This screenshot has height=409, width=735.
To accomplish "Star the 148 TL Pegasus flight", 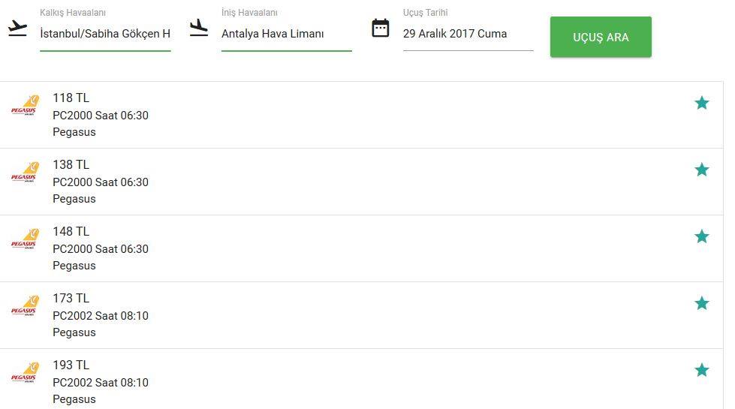I will click(x=701, y=236).
